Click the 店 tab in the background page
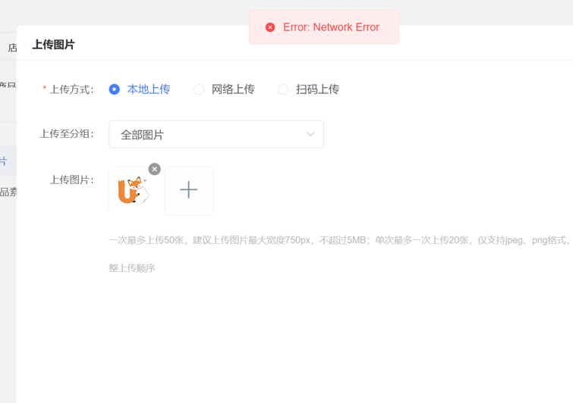 12,48
